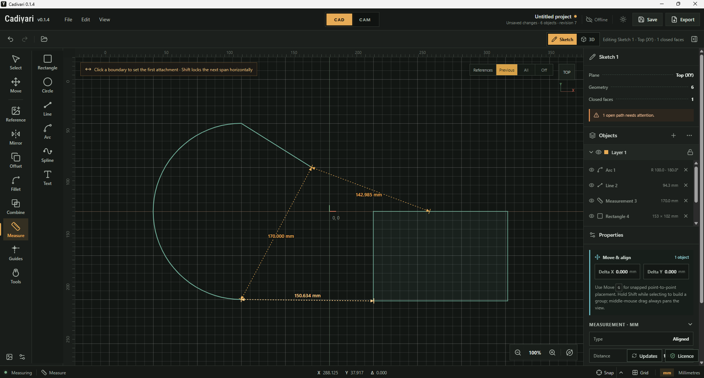Turn dimension display Off
The height and width of the screenshot is (378, 704).
[544, 70]
